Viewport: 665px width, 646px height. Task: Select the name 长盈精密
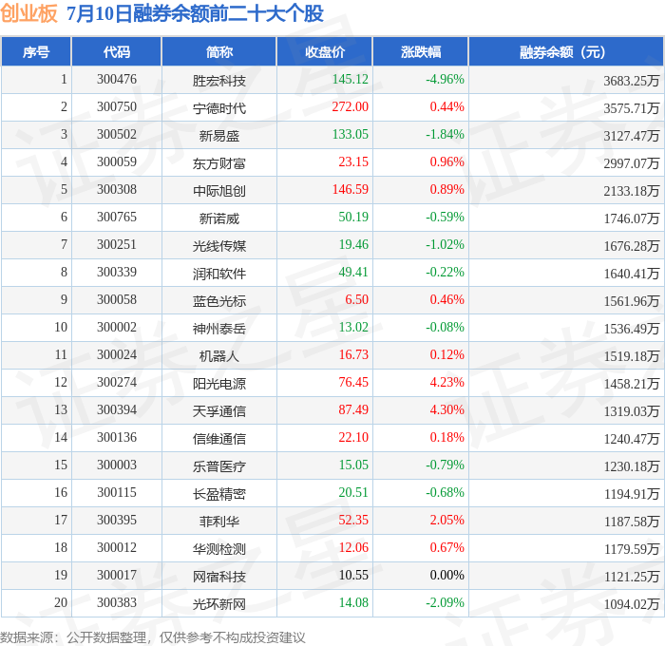pyautogui.click(x=219, y=494)
